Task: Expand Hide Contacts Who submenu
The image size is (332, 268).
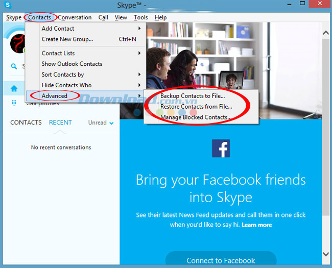Action: (85, 85)
